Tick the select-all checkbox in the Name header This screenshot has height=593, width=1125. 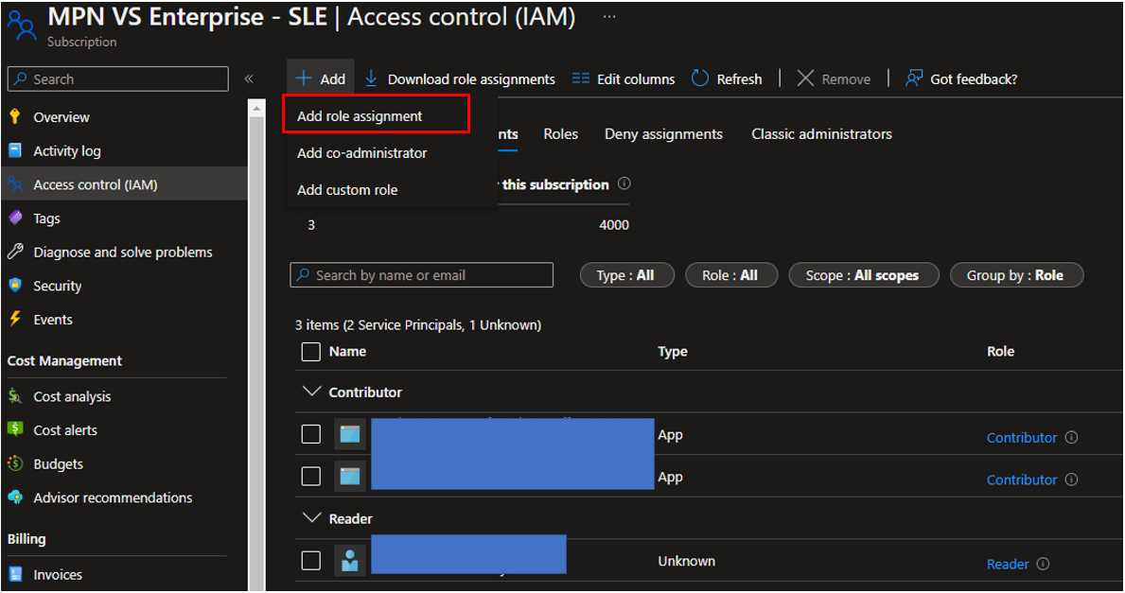tap(310, 351)
